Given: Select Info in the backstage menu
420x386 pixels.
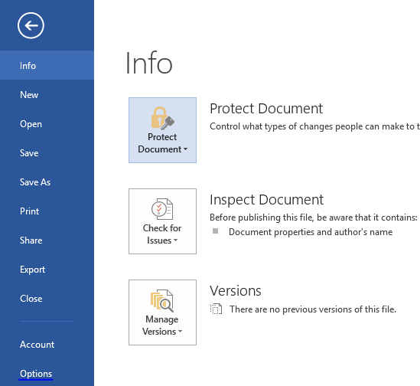Looking at the screenshot, I should [47, 65].
